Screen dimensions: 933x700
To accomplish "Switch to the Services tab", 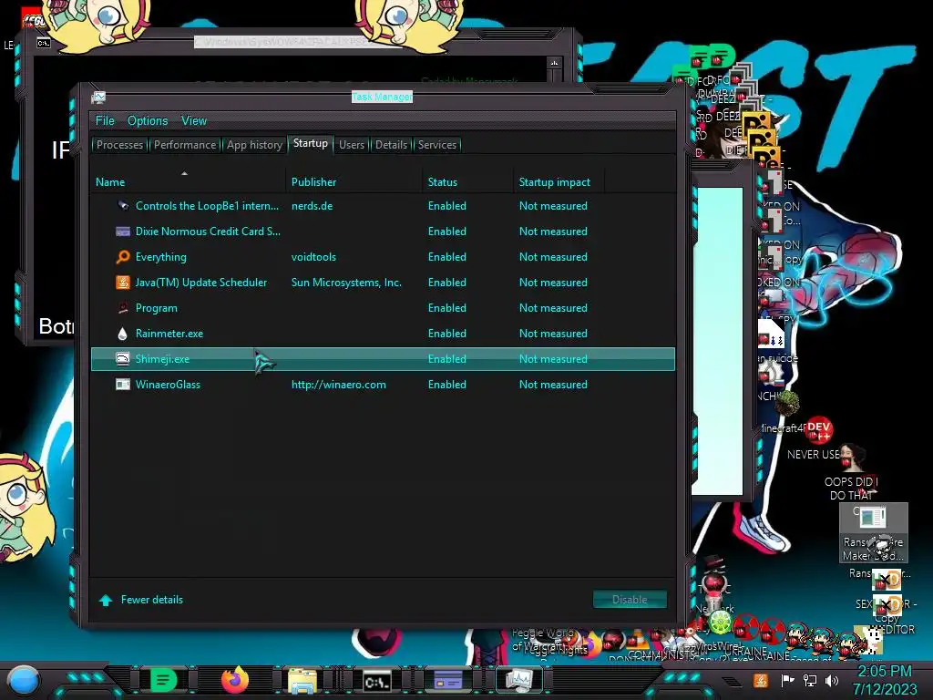I will pos(436,145).
